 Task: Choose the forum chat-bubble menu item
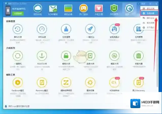pyautogui.click(x=149, y=18)
